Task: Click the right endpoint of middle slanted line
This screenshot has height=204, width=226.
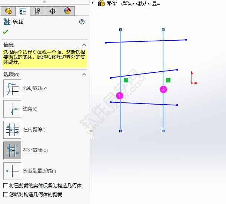Action: pyautogui.click(x=177, y=69)
